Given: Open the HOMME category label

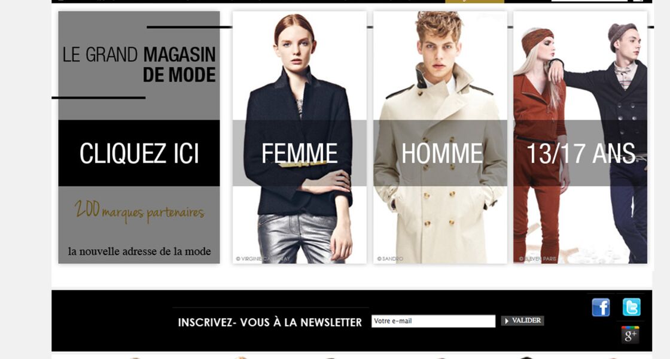Looking at the screenshot, I should point(442,153).
